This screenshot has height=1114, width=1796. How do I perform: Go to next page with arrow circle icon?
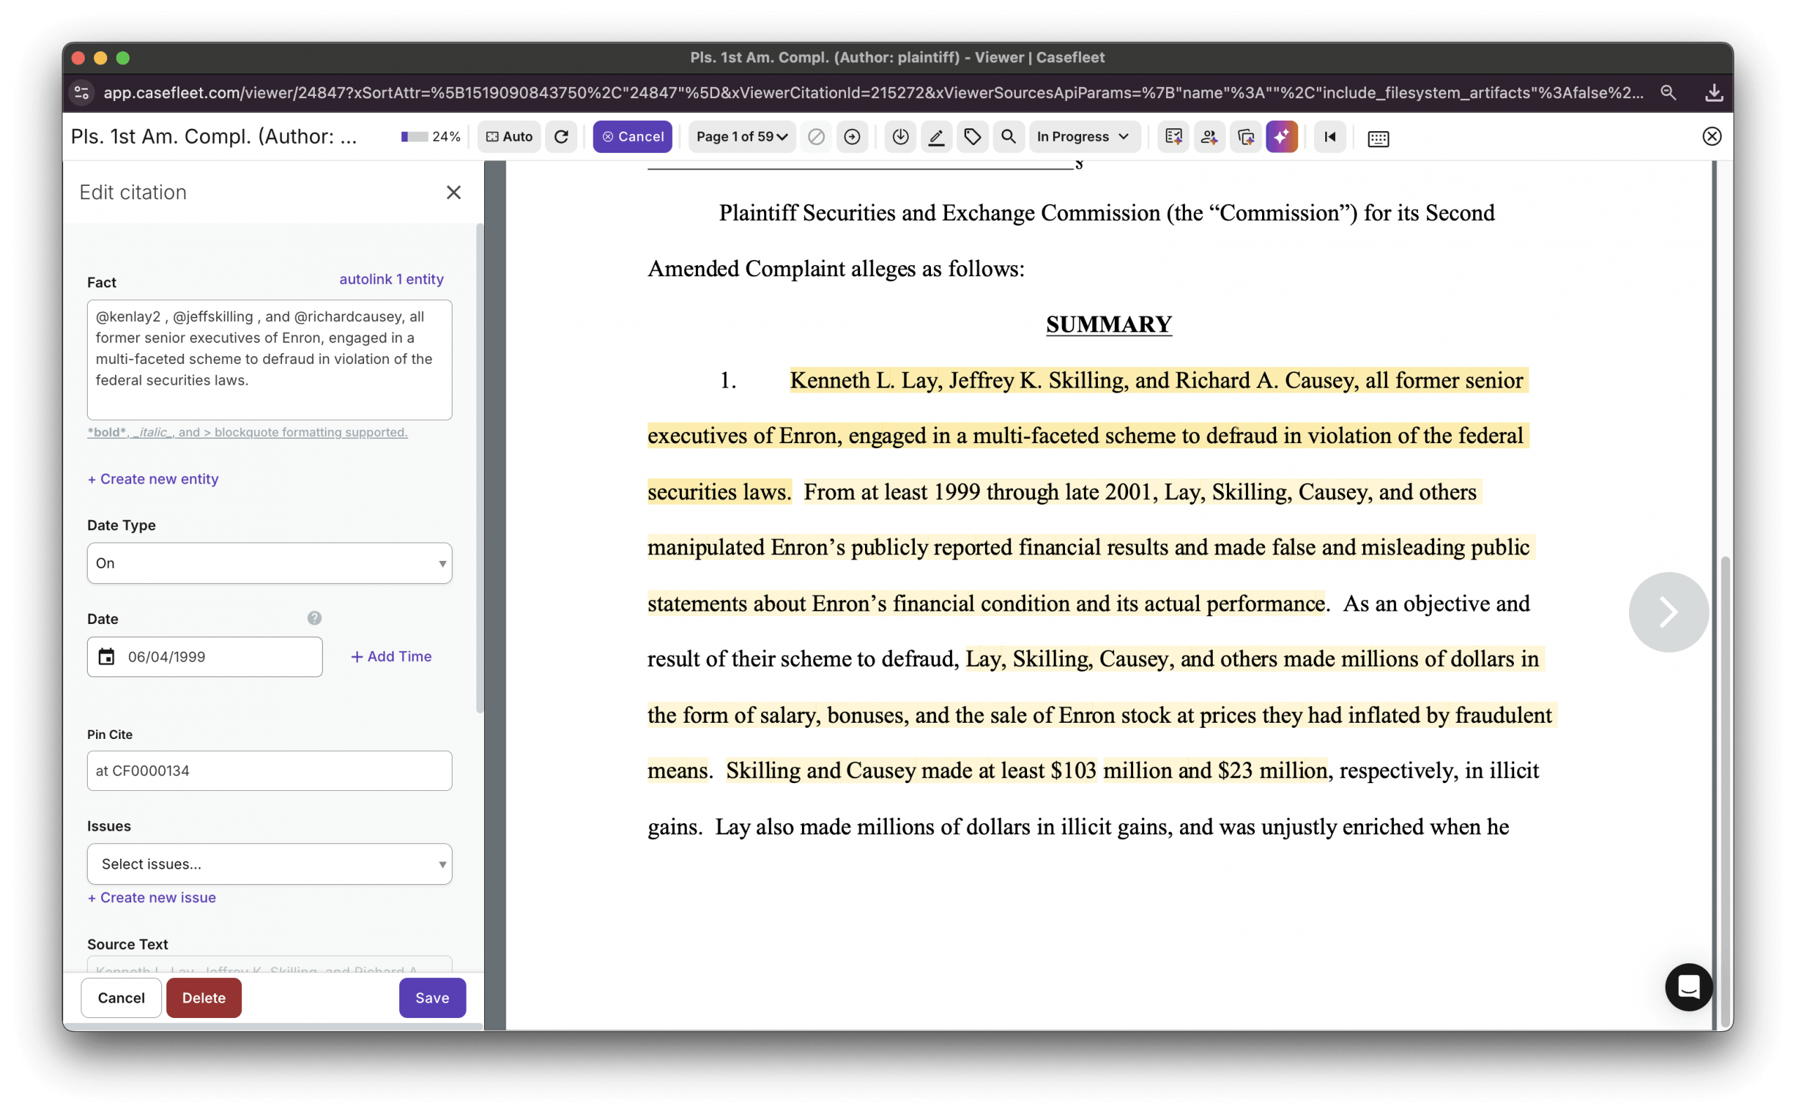pos(852,137)
